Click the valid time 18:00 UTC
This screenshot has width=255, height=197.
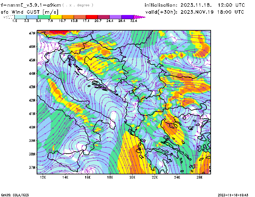click(x=231, y=12)
